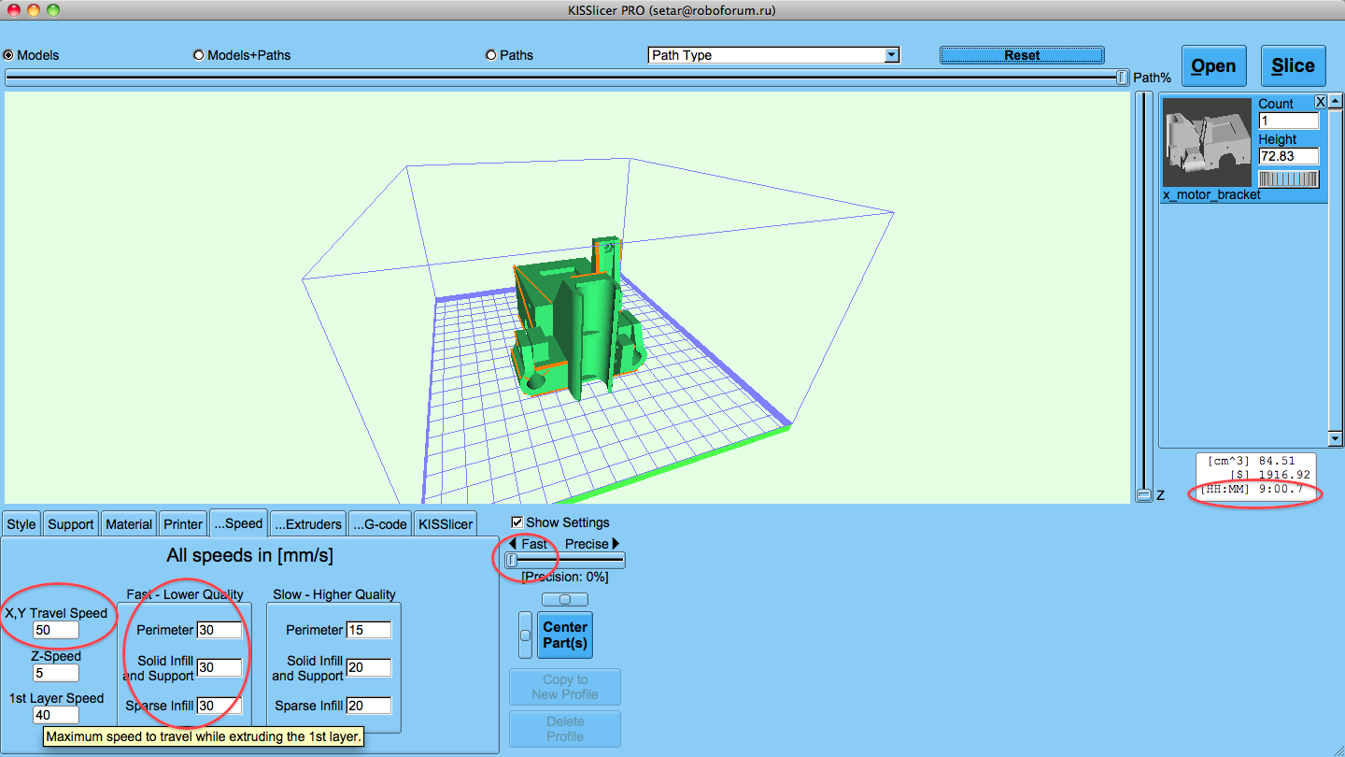Screen dimensions: 1345x757
Task: Click the Open button
Action: [1213, 66]
